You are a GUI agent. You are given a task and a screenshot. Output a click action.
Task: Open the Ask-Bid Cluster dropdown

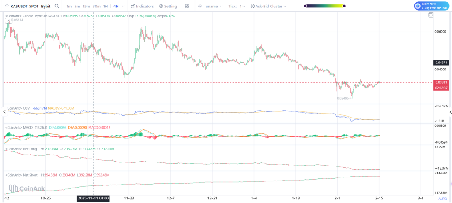tap(268, 7)
